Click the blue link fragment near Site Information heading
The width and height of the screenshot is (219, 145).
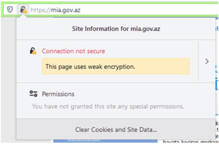(217, 29)
